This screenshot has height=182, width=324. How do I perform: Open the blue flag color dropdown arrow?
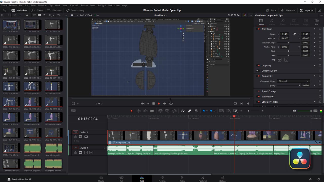[x=207, y=111]
